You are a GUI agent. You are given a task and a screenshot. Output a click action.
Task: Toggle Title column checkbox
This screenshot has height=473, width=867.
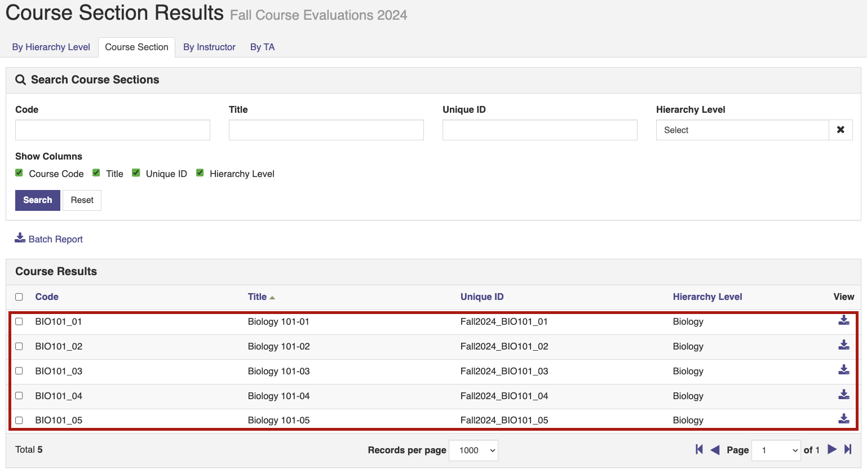pyautogui.click(x=96, y=173)
